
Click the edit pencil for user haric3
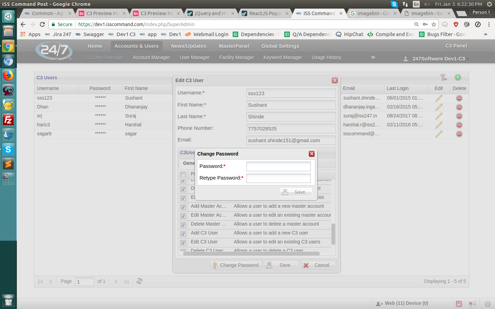pos(439,125)
